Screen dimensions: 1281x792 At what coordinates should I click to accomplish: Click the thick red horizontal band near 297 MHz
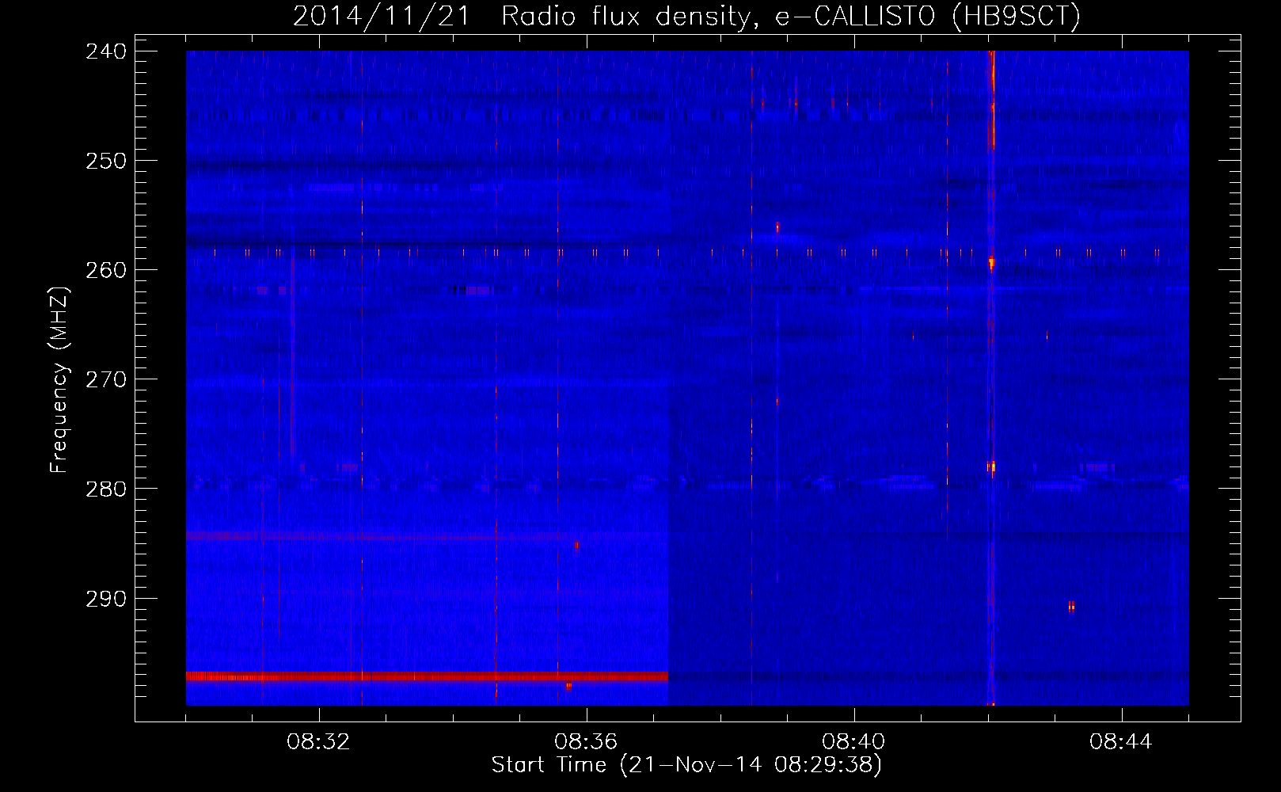427,676
